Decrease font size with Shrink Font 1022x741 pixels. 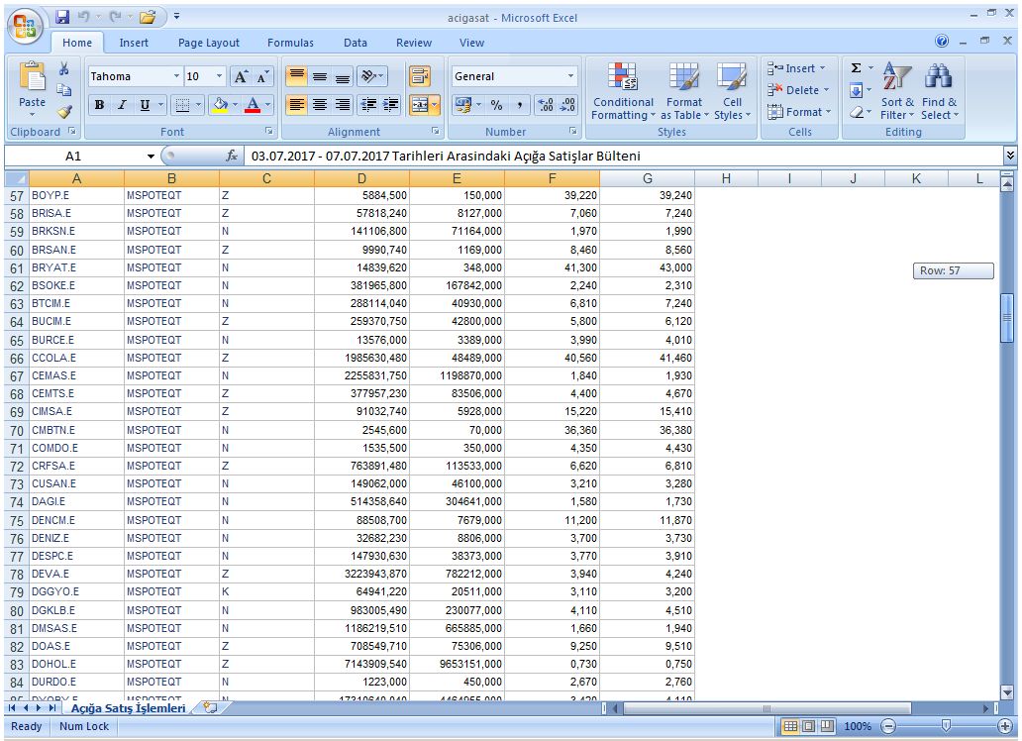tap(262, 77)
